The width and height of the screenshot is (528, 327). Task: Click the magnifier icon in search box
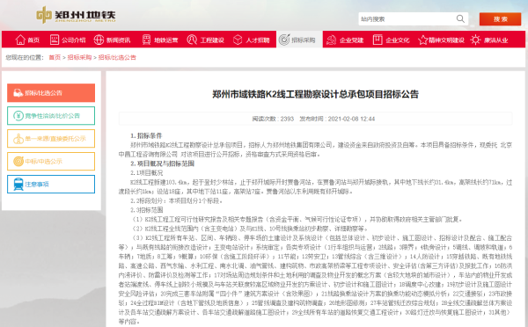click(460, 18)
